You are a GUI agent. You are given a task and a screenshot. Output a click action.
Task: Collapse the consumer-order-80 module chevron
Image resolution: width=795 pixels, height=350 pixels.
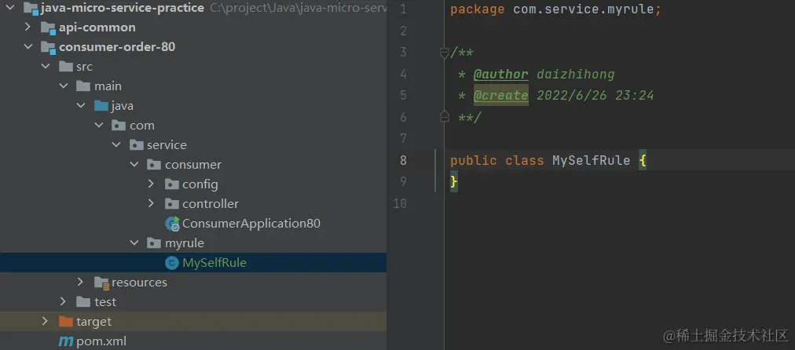pos(27,46)
